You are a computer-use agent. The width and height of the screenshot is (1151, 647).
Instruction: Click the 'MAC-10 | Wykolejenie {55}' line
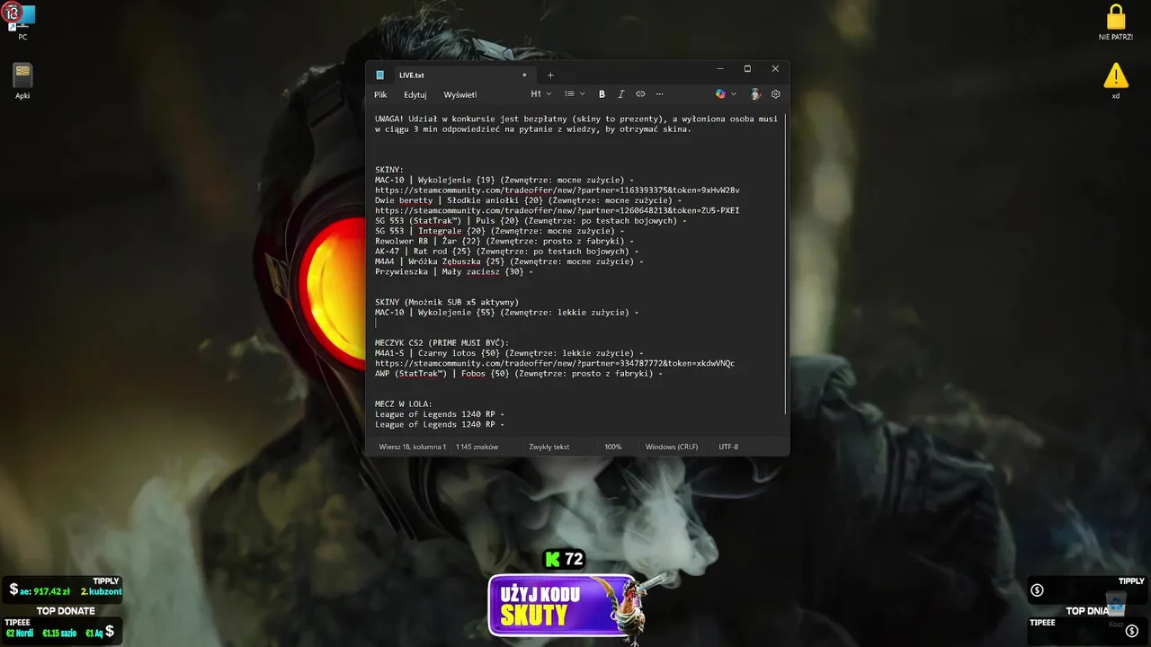(506, 313)
